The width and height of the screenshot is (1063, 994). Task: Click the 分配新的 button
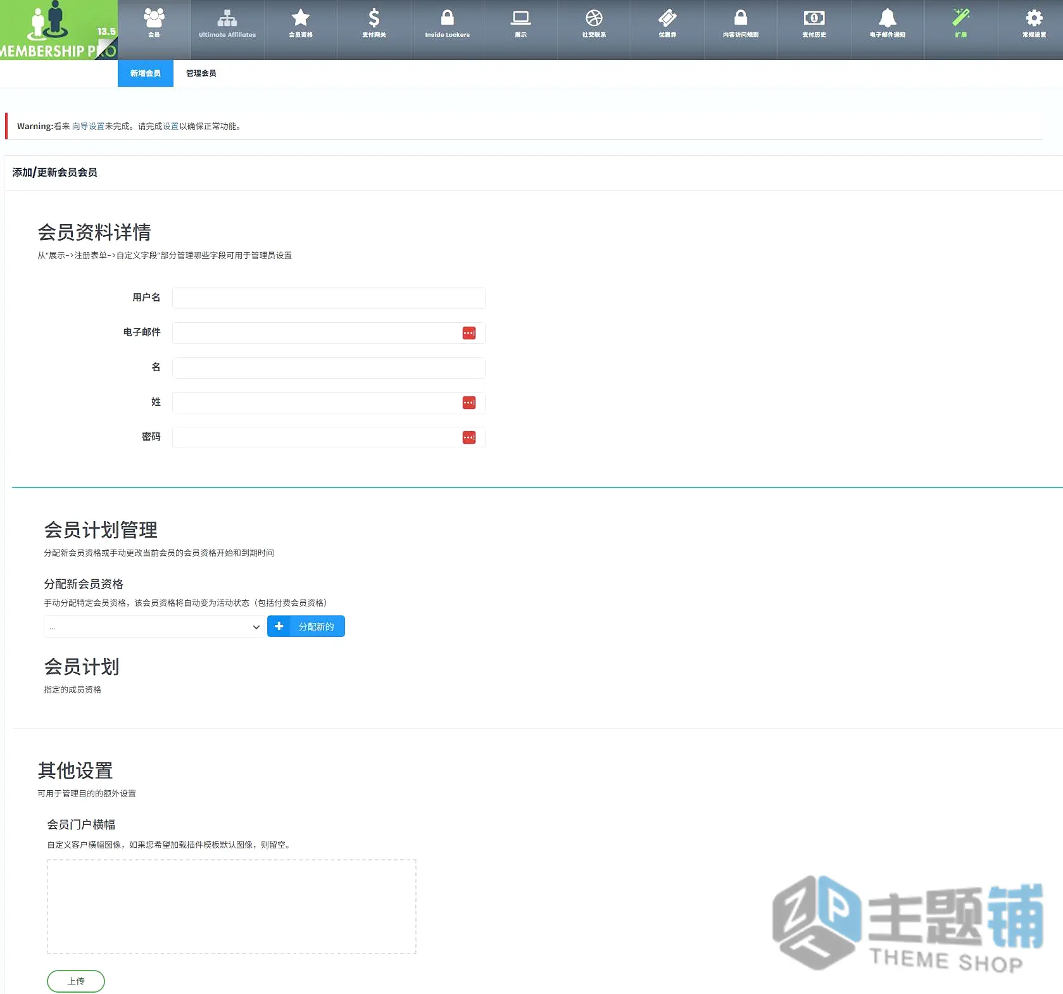point(306,626)
